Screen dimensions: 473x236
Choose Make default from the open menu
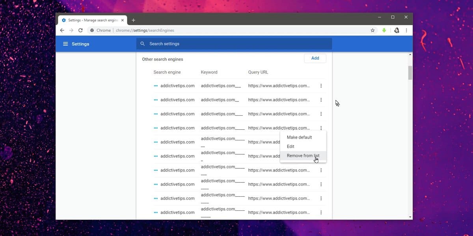(x=299, y=137)
